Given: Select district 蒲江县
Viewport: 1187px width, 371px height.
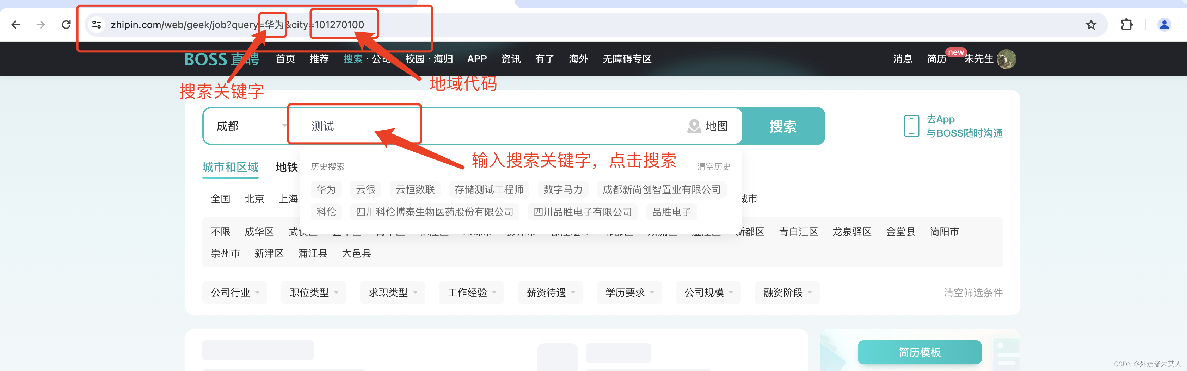Looking at the screenshot, I should point(313,253).
